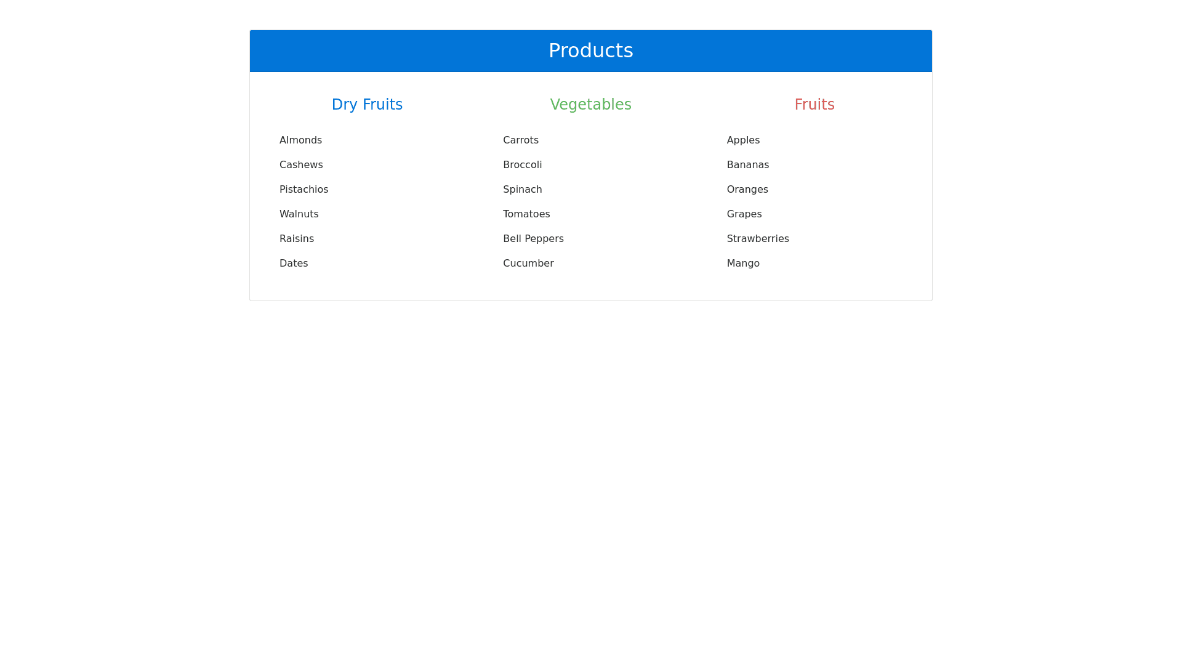
Task: Click the Bananas entry
Action: (x=747, y=165)
